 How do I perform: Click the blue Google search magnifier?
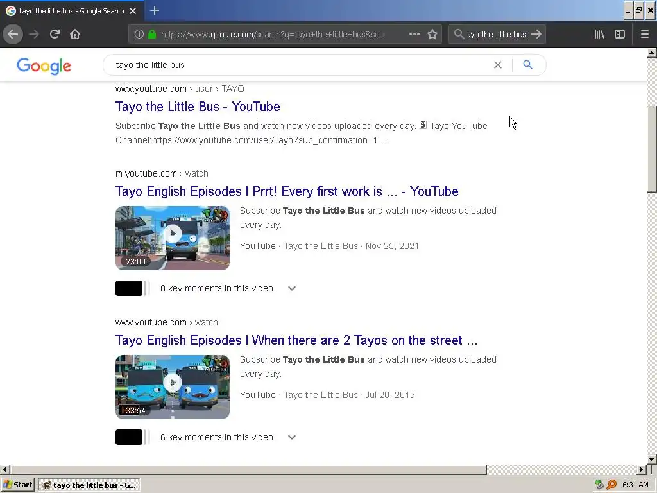(x=528, y=65)
